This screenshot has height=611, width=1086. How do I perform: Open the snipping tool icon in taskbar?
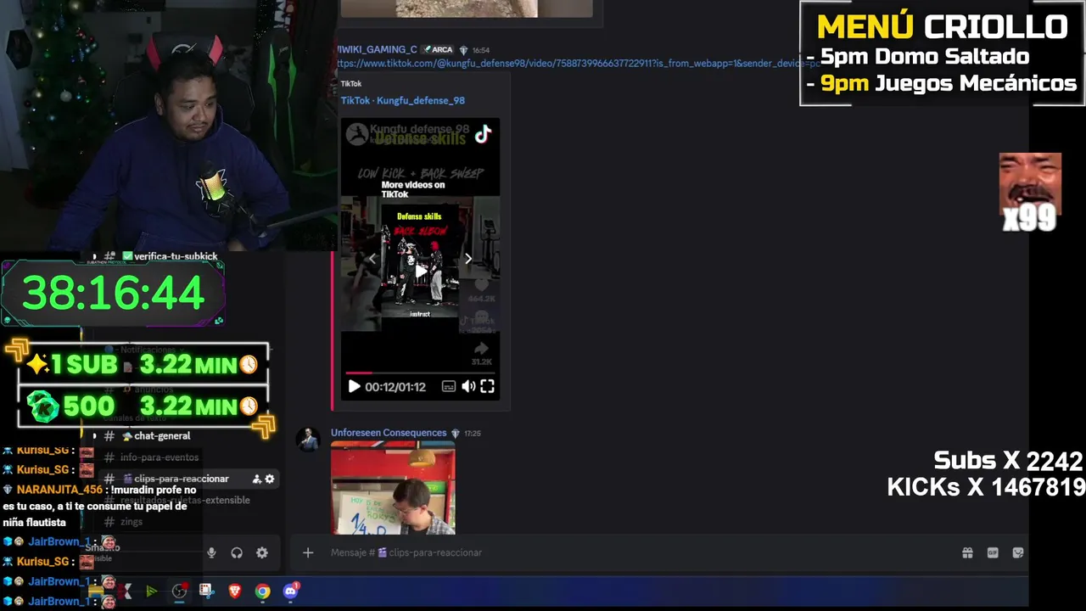(x=206, y=591)
